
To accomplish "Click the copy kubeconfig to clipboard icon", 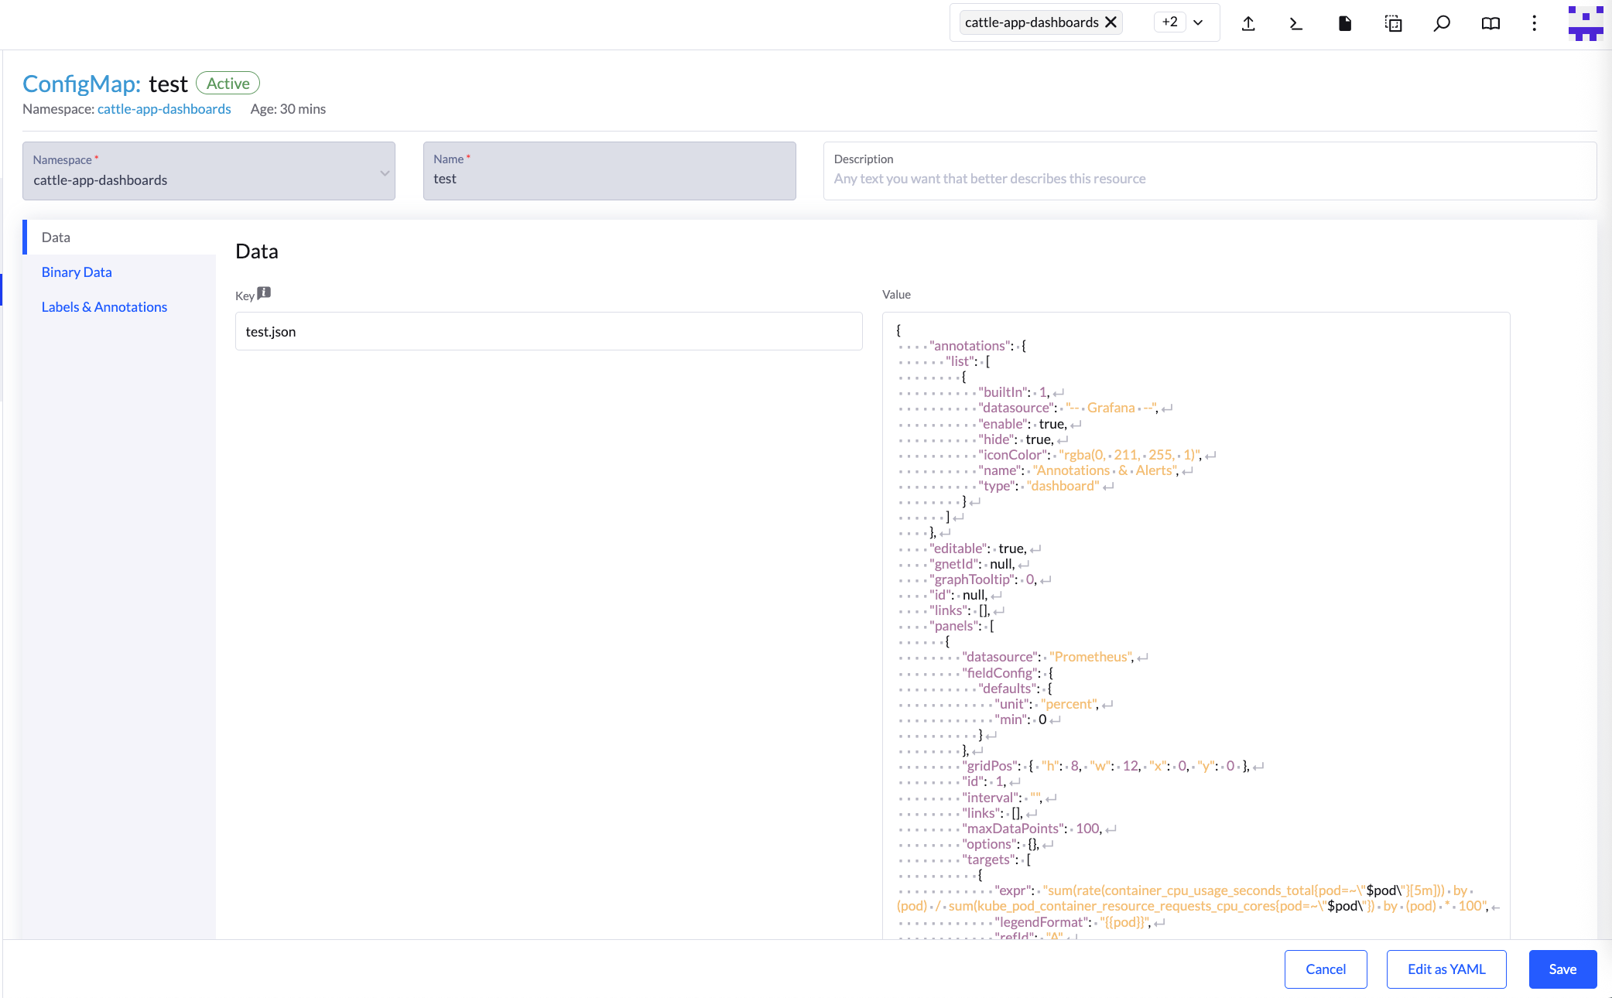I will (x=1393, y=23).
